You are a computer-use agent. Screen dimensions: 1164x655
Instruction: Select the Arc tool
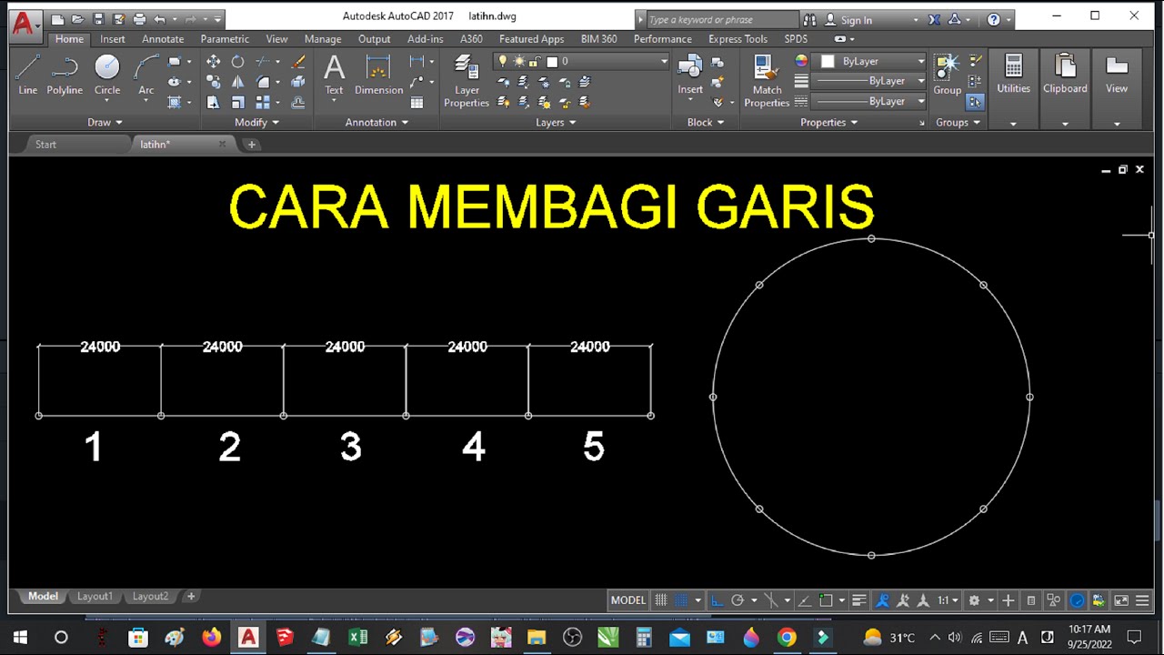point(145,75)
